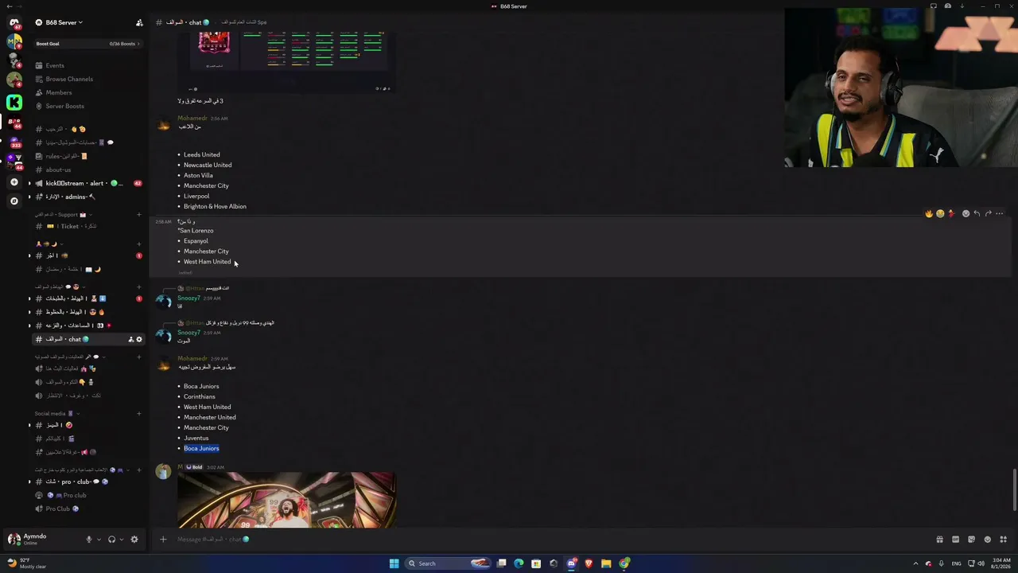Open the GIF picker
Image resolution: width=1018 pixels, height=573 pixels.
pos(955,540)
